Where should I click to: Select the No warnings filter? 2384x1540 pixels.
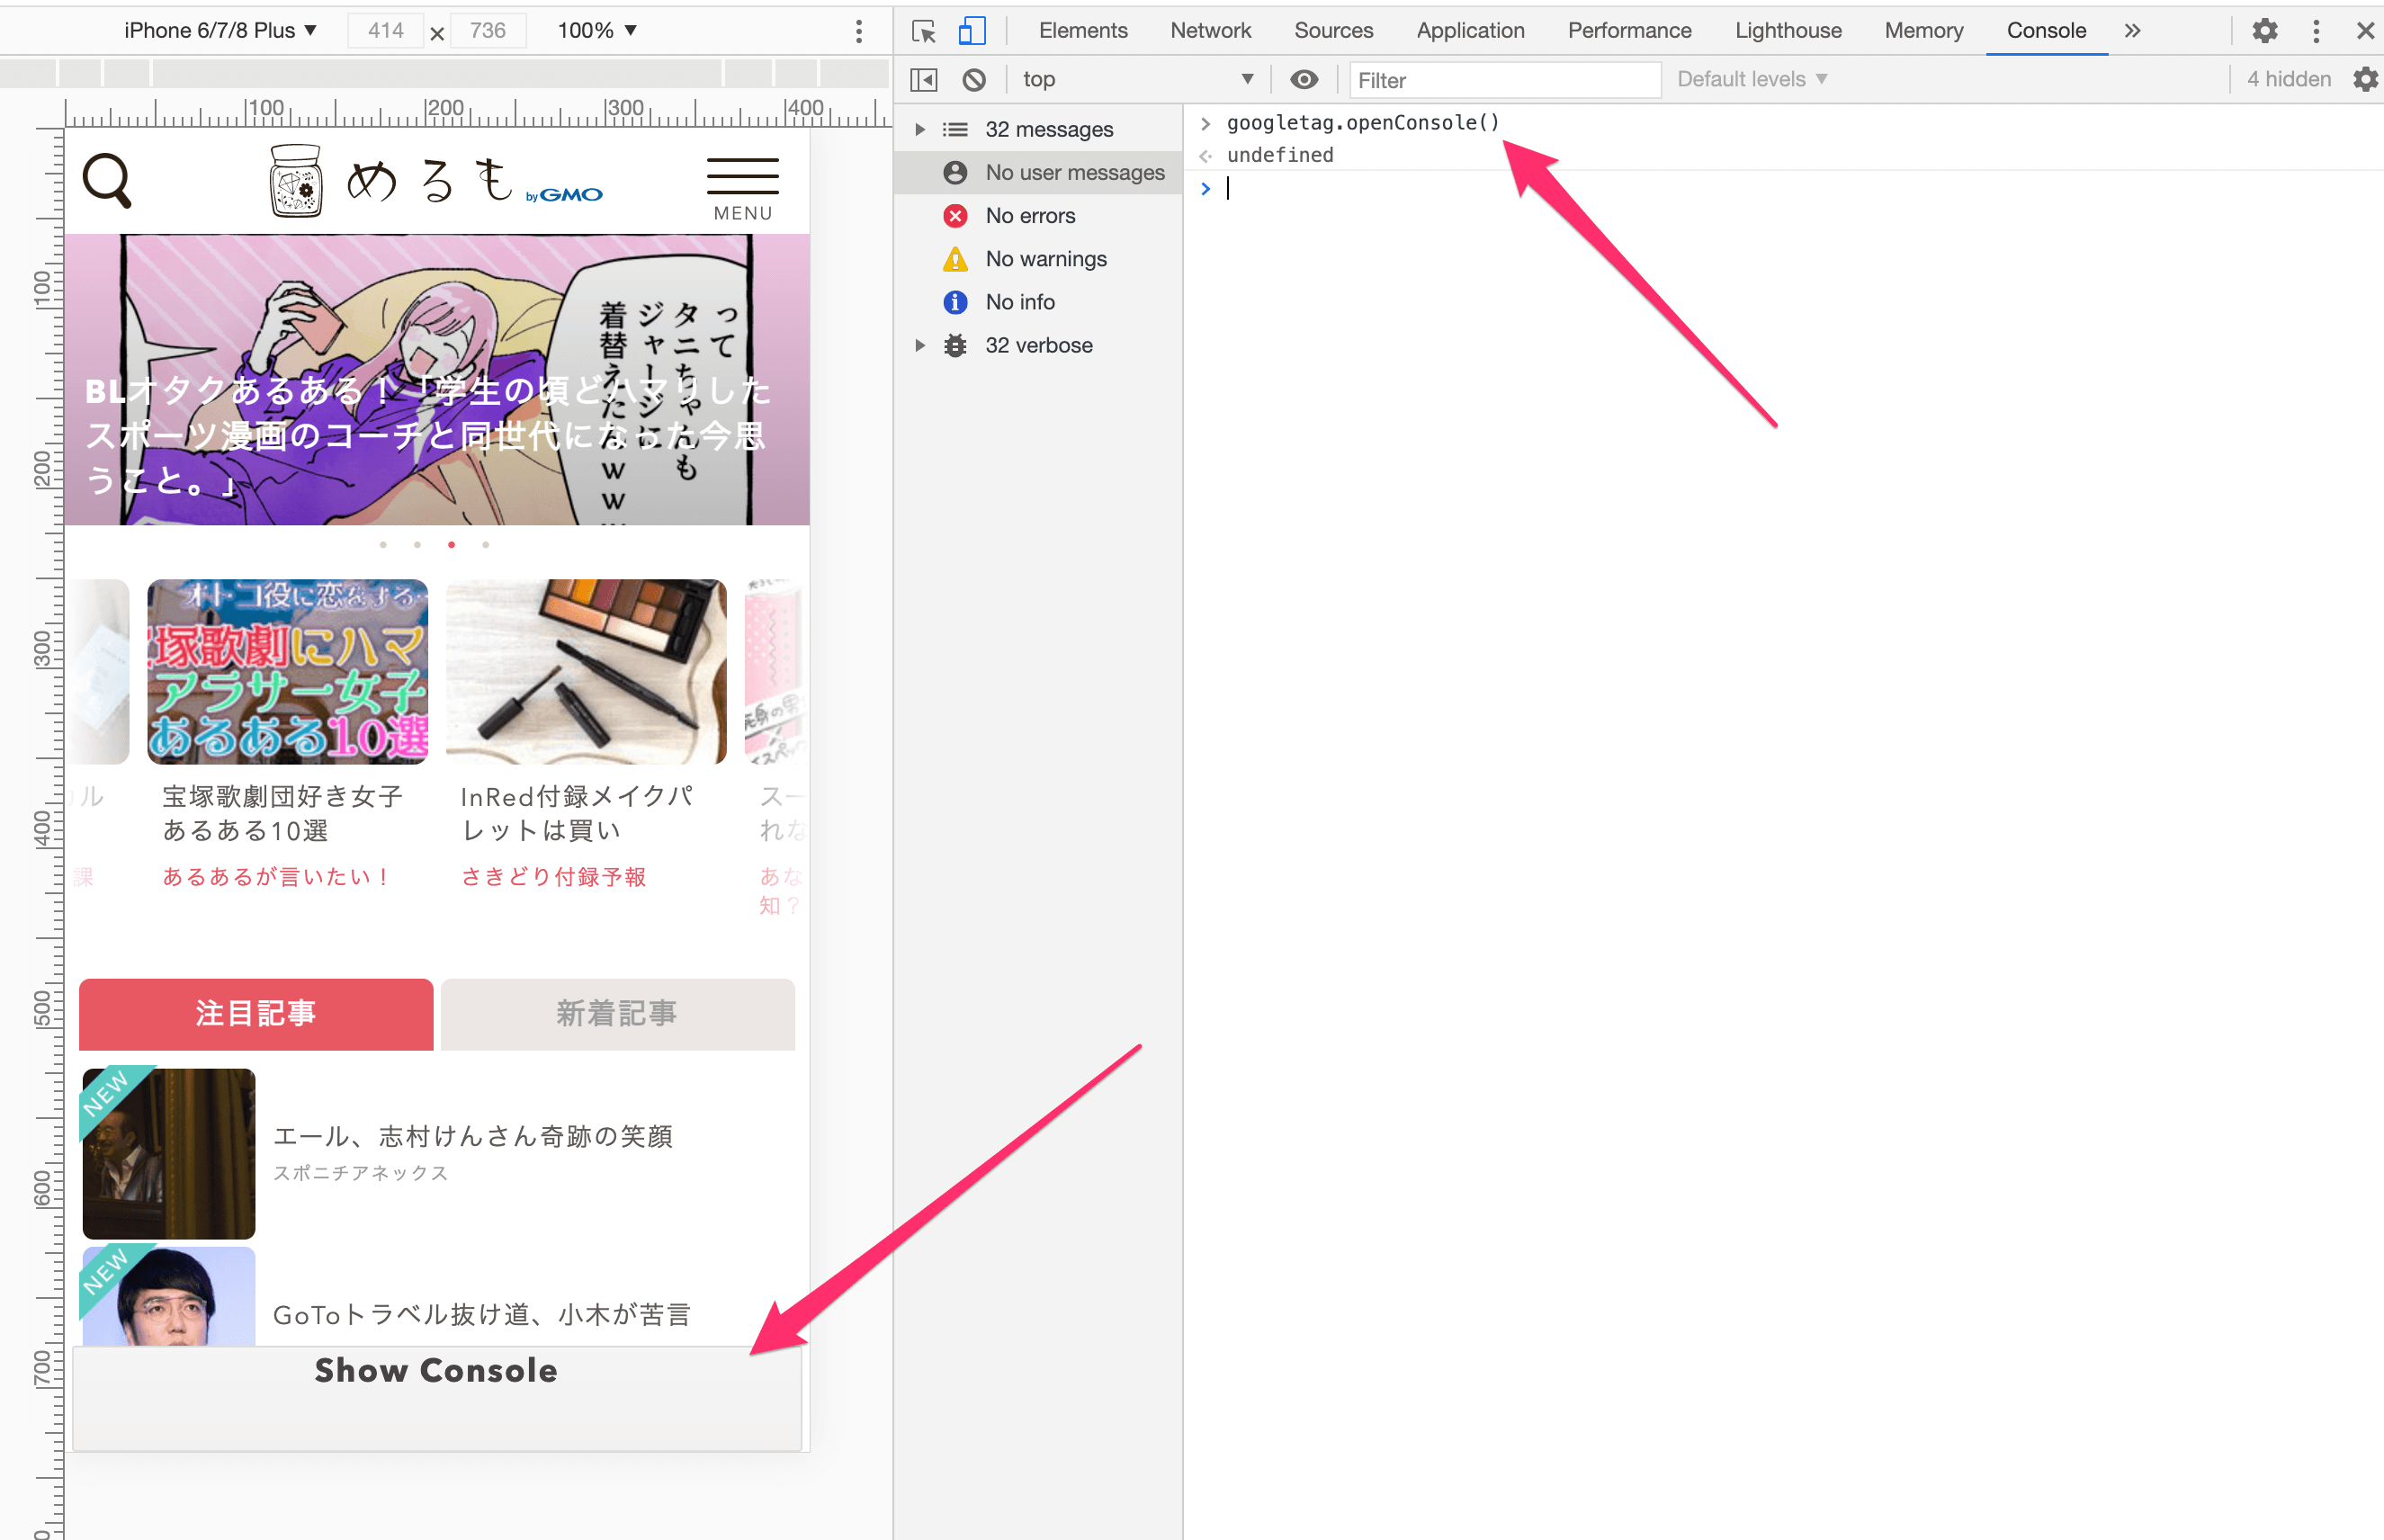click(x=1046, y=258)
